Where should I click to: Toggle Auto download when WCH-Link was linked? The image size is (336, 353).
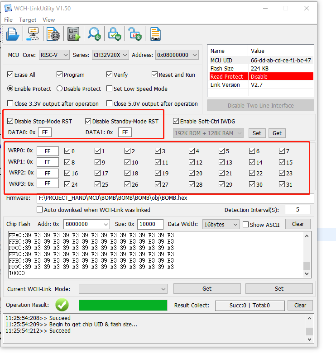[x=39, y=210]
